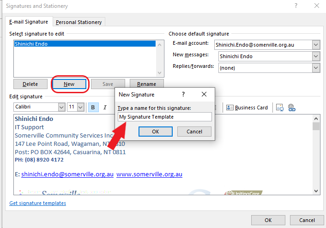Click the greyed Save button
Viewport: 326px width, 228px height.
pyautogui.click(x=108, y=84)
